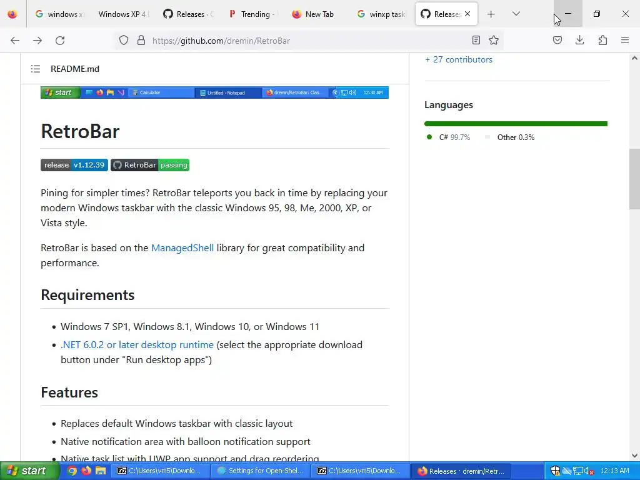Switch to the 'Windows XP 4' tab

point(124,14)
